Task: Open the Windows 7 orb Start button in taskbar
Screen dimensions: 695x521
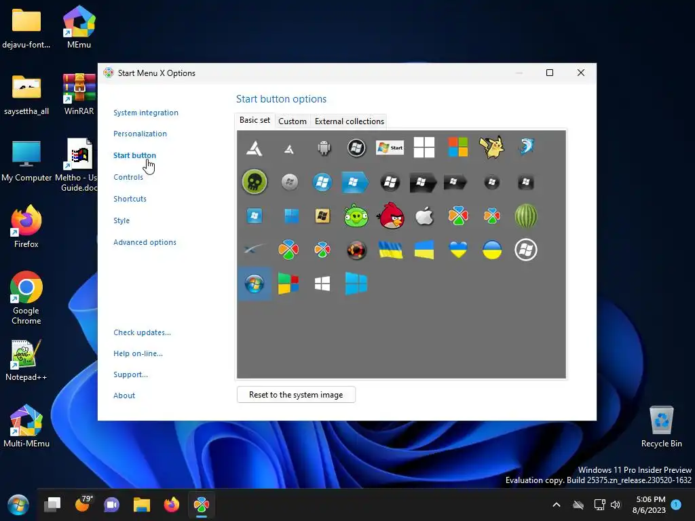Action: point(18,505)
